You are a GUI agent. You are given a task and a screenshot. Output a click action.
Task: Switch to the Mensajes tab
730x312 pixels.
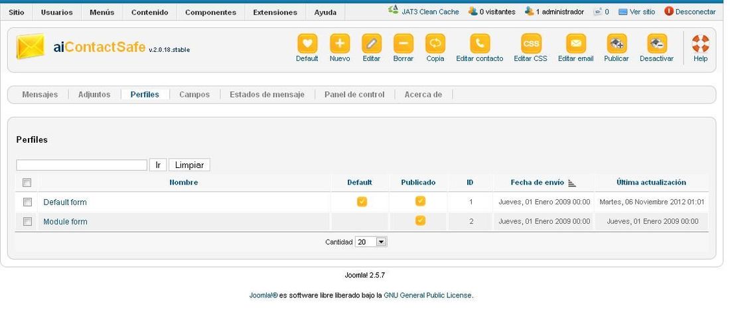(x=40, y=94)
